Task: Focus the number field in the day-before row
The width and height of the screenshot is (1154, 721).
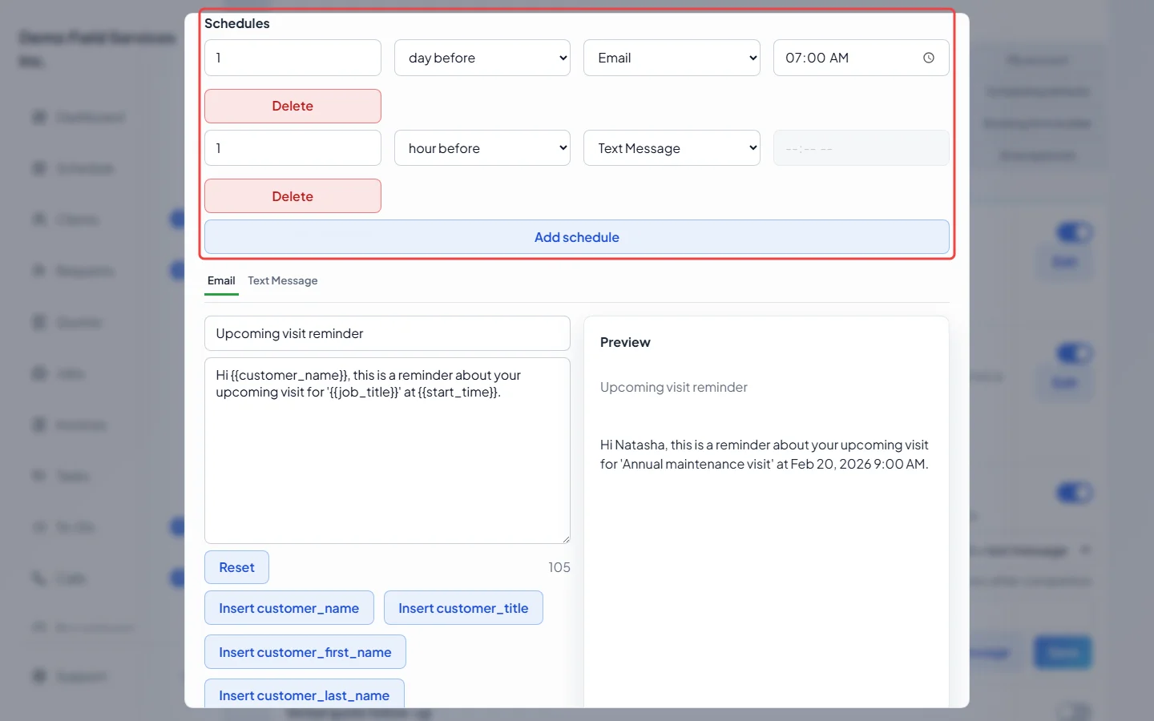Action: tap(293, 58)
